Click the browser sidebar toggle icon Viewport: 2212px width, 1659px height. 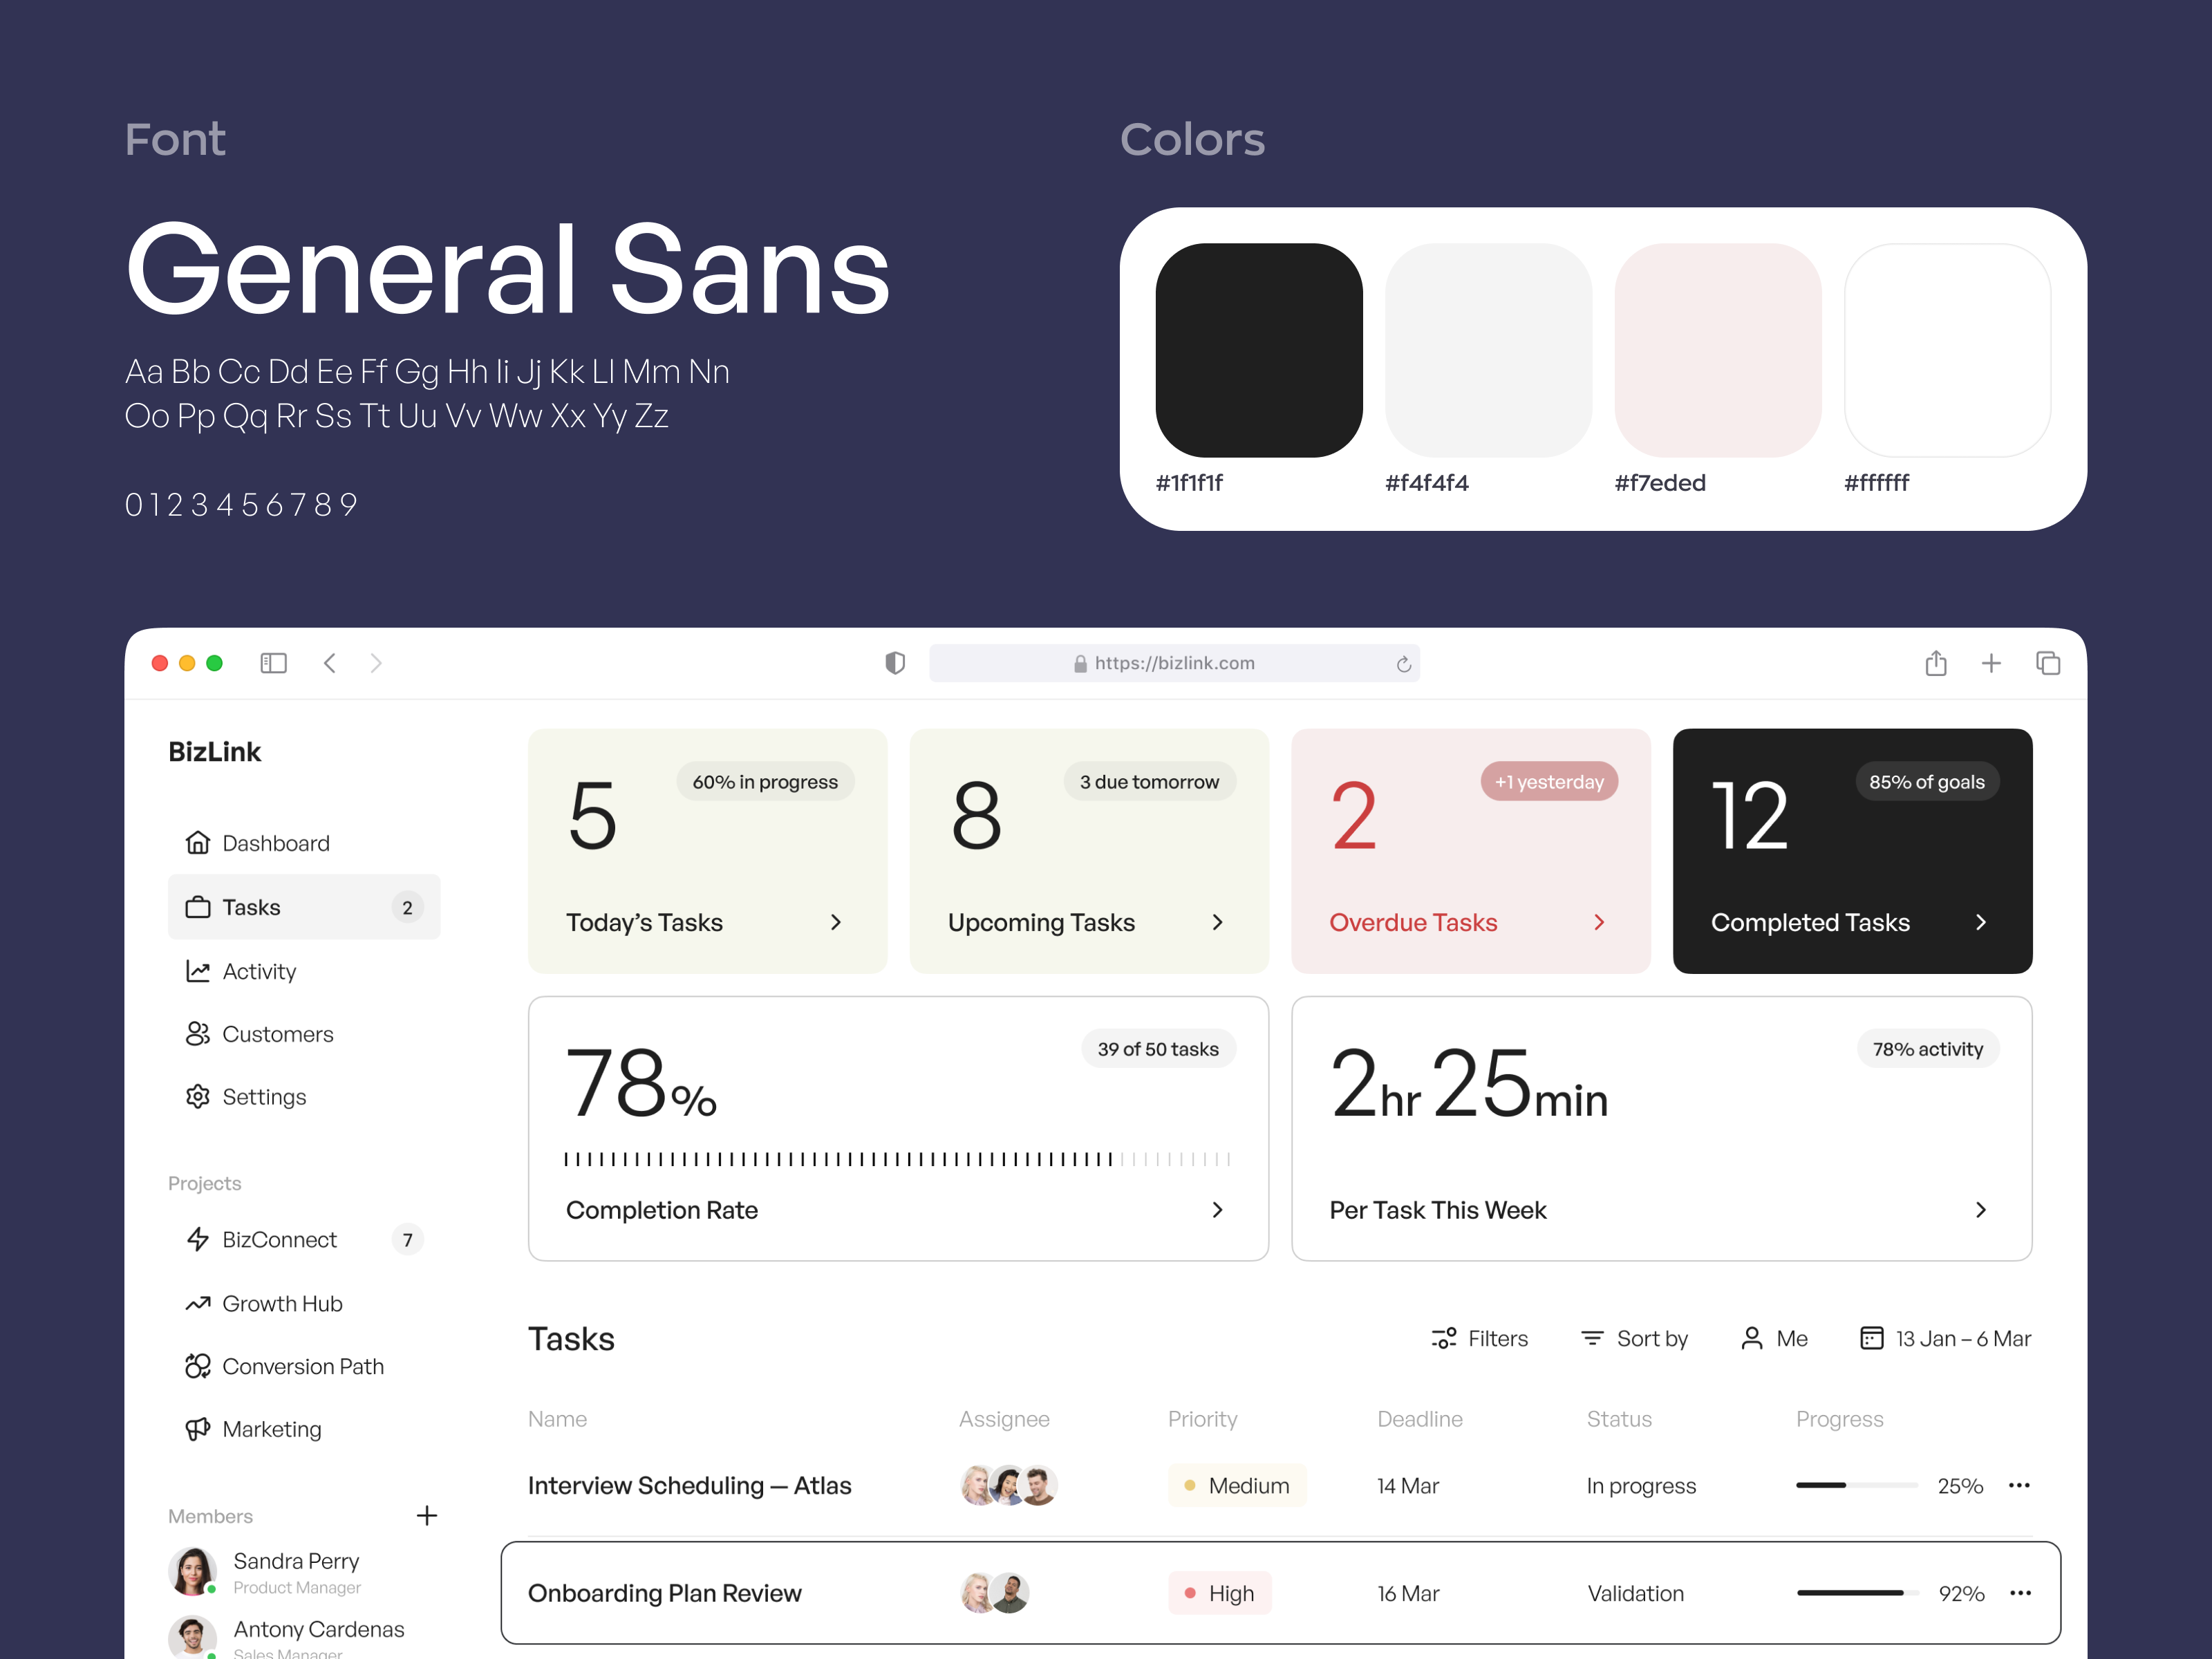pyautogui.click(x=273, y=663)
